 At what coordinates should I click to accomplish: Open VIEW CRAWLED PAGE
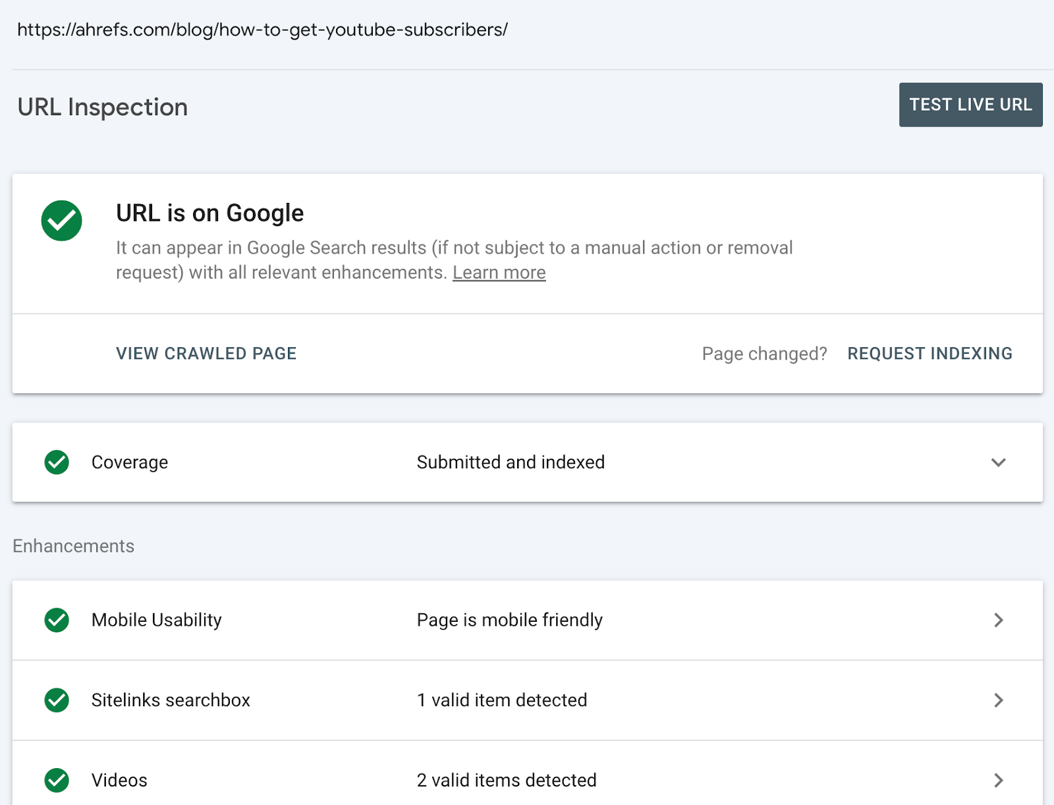pyautogui.click(x=206, y=354)
